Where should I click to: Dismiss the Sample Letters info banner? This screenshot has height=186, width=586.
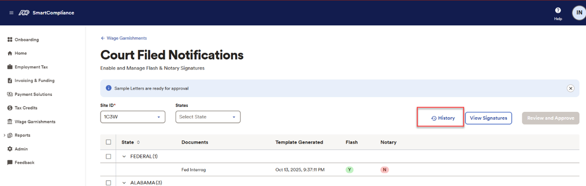point(570,88)
